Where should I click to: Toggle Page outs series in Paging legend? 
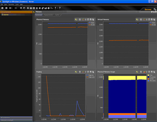point(90,77)
